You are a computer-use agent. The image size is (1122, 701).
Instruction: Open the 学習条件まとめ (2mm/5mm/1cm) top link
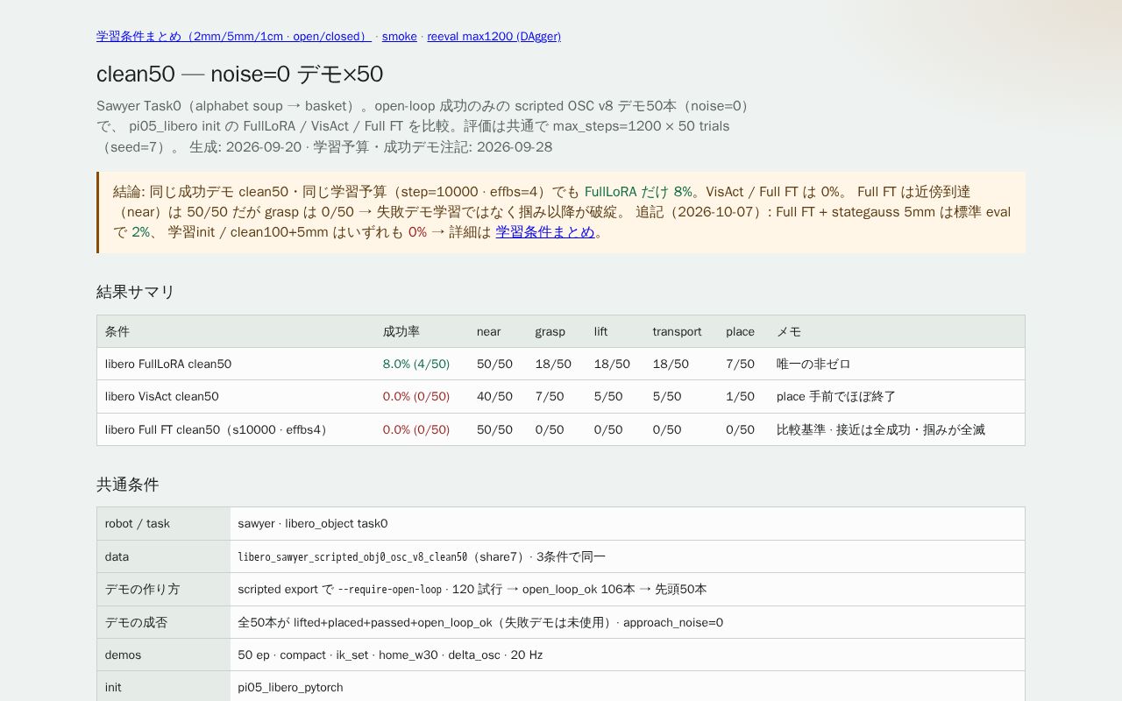[x=234, y=37]
